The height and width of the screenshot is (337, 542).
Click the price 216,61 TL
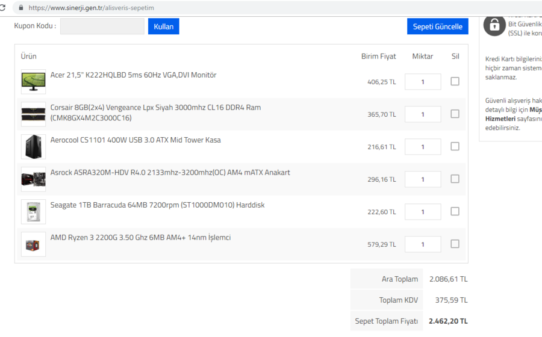click(x=382, y=147)
